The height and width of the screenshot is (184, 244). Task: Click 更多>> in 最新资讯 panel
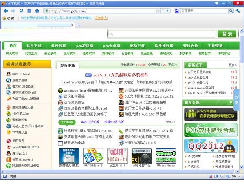click(233, 65)
